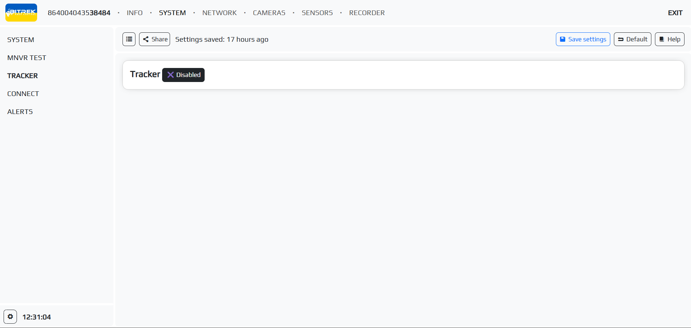Screen dimensions: 691x328
Task: Click EXIT to log out
Action: coord(675,13)
